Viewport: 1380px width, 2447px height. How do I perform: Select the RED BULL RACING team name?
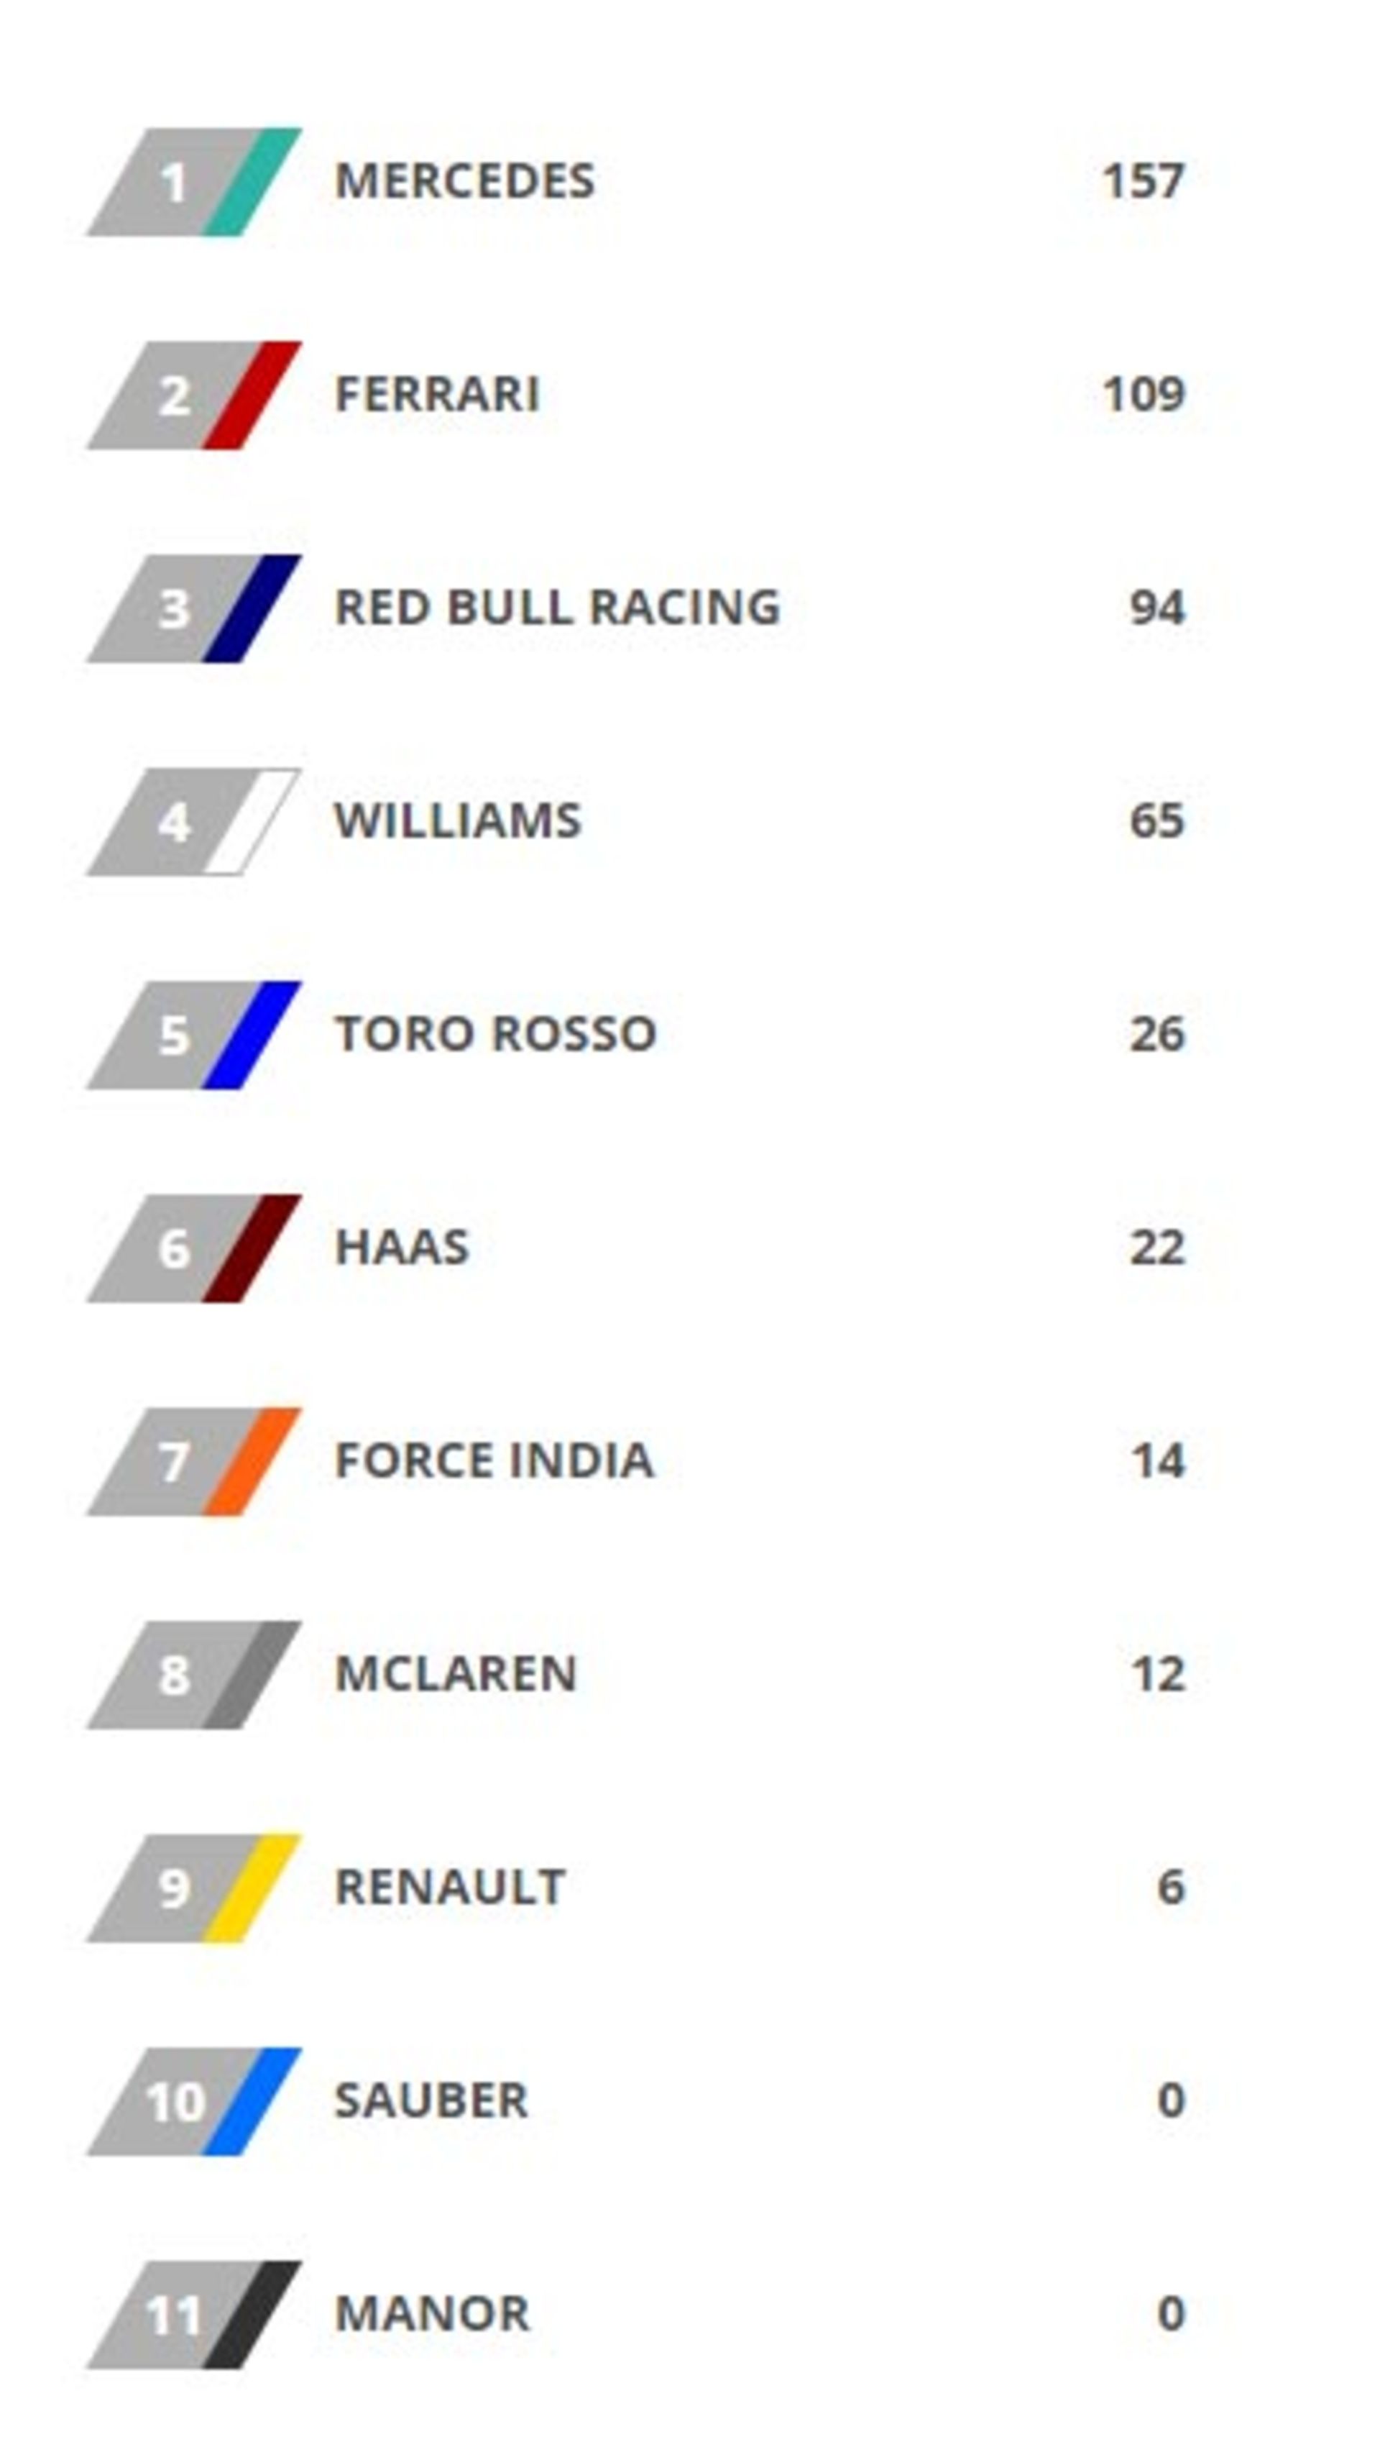click(x=558, y=607)
